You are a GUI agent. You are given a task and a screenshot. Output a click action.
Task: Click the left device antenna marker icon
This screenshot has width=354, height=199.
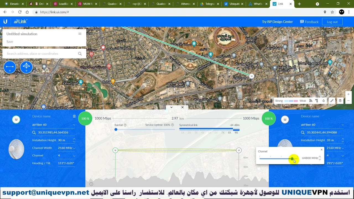pos(16,119)
